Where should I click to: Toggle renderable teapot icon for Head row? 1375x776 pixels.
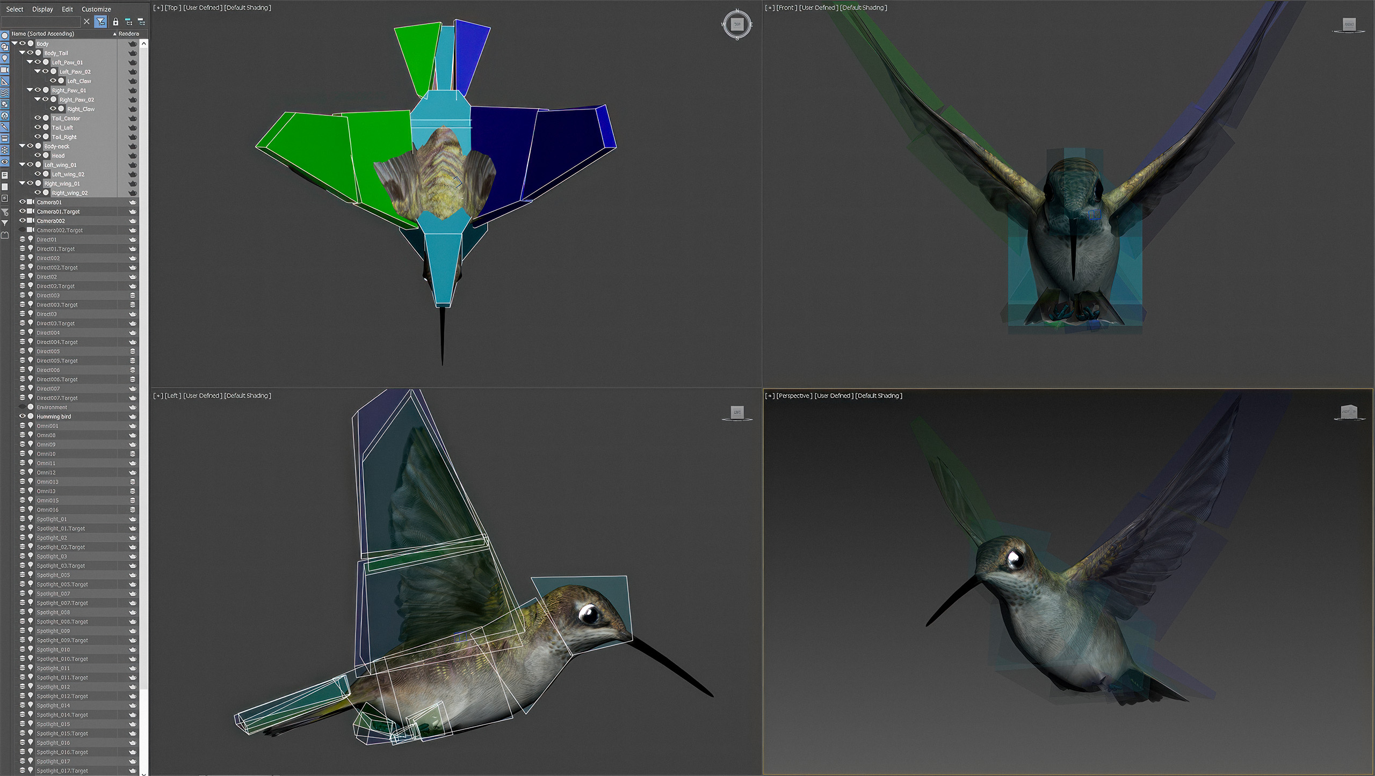tap(133, 156)
